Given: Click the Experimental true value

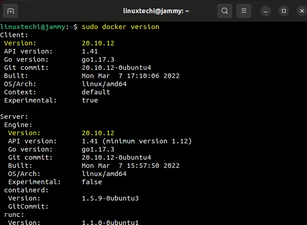Looking at the screenshot, I should [89, 100].
